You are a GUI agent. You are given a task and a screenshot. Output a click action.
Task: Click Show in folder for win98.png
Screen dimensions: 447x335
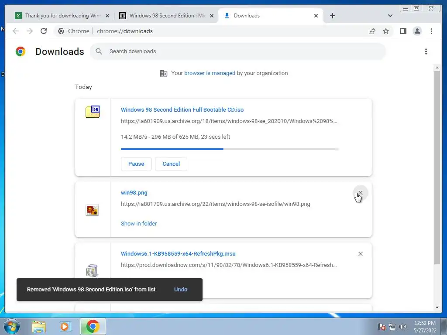139,224
